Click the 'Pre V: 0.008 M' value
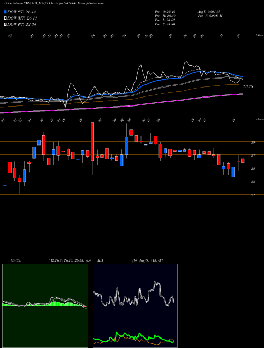 point(210,16)
